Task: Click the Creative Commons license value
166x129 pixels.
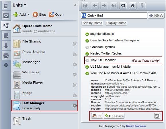Action: click(132, 102)
